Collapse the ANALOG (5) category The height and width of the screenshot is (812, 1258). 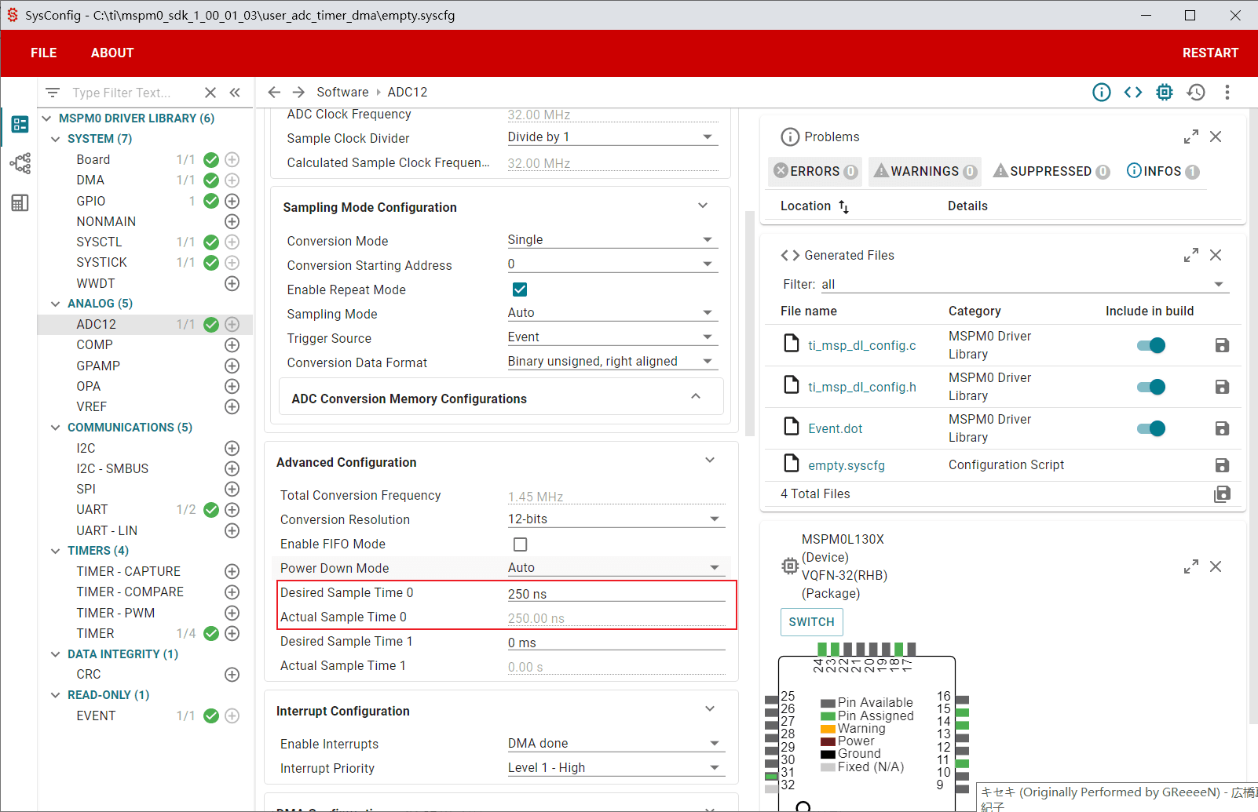click(55, 304)
